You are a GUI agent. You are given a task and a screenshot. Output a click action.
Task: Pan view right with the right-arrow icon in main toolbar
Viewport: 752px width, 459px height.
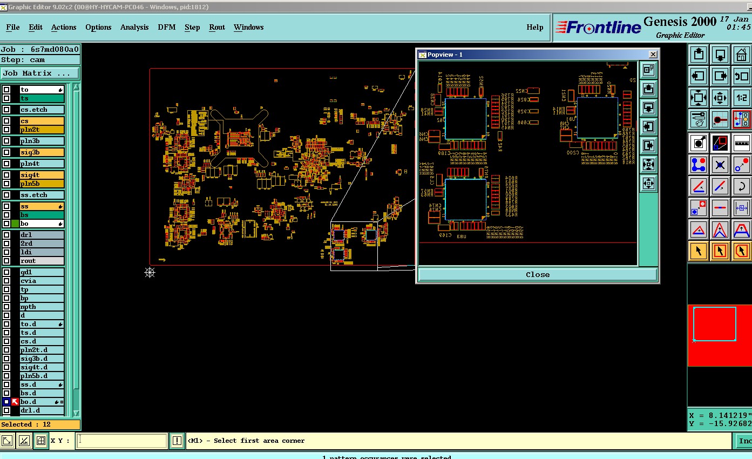click(x=720, y=76)
